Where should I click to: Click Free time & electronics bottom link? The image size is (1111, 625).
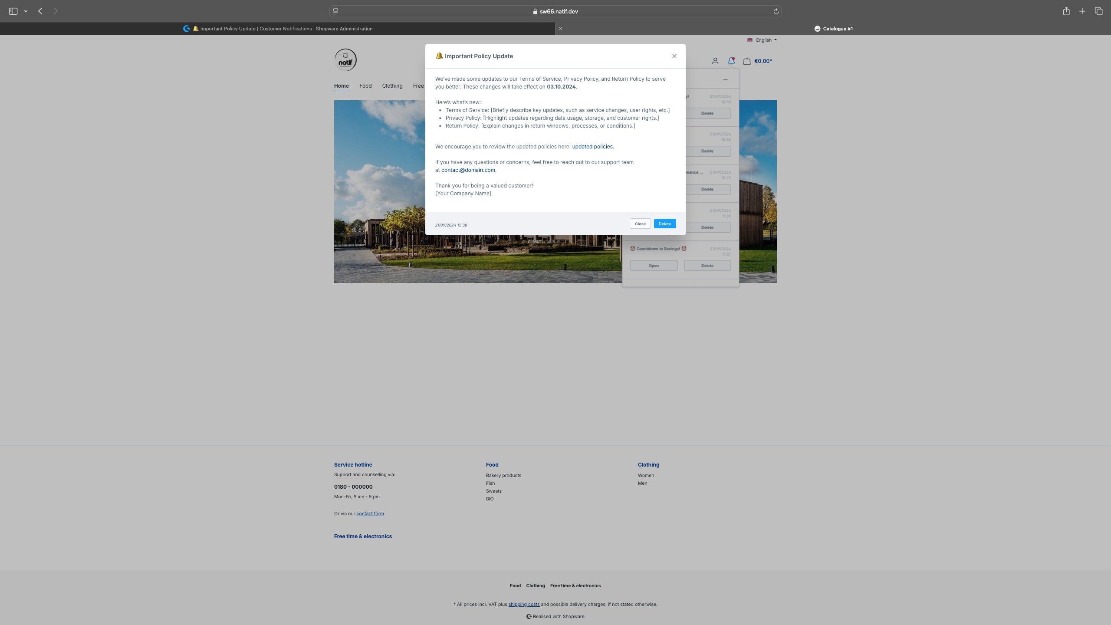(x=575, y=586)
